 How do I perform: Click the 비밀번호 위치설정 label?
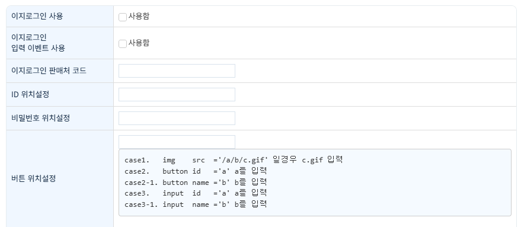point(40,118)
